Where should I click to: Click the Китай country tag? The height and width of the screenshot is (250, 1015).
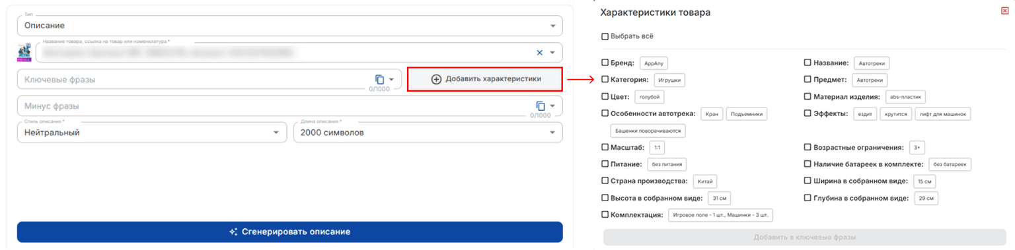coord(704,181)
